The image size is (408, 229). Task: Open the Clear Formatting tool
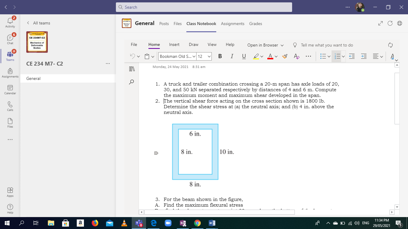296,56
